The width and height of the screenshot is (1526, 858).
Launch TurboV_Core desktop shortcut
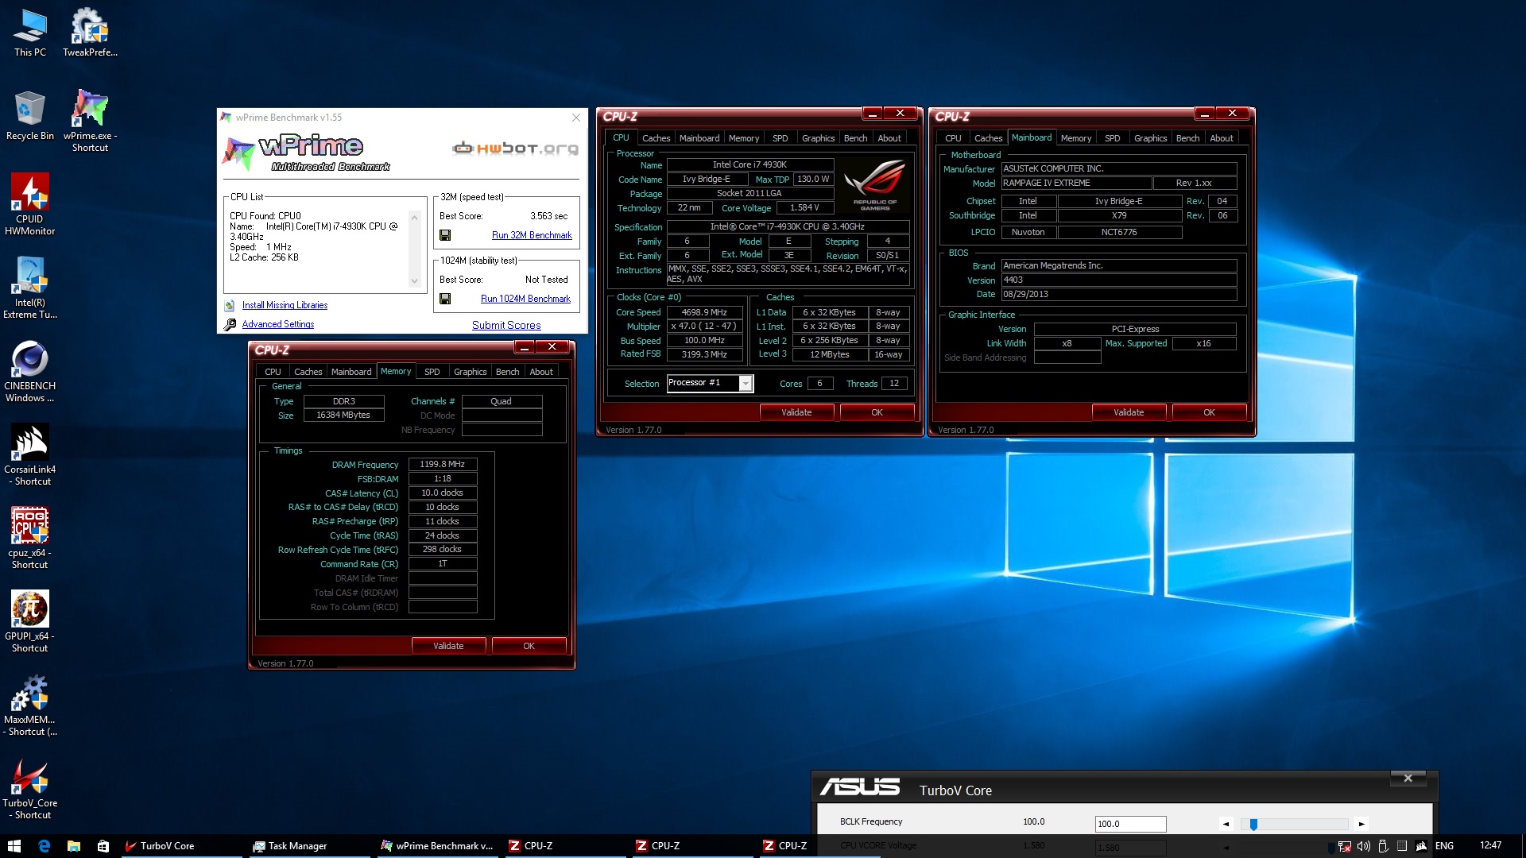click(x=30, y=788)
